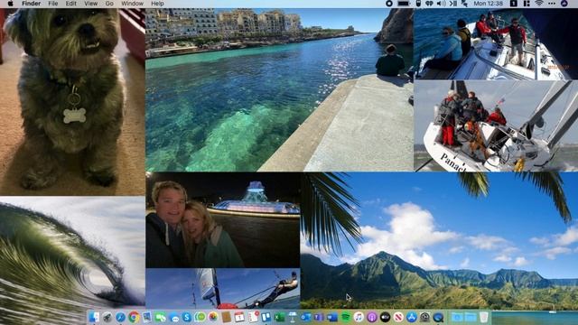Click the turquoise harbor photo
The height and width of the screenshot is (325, 578).
279,89
